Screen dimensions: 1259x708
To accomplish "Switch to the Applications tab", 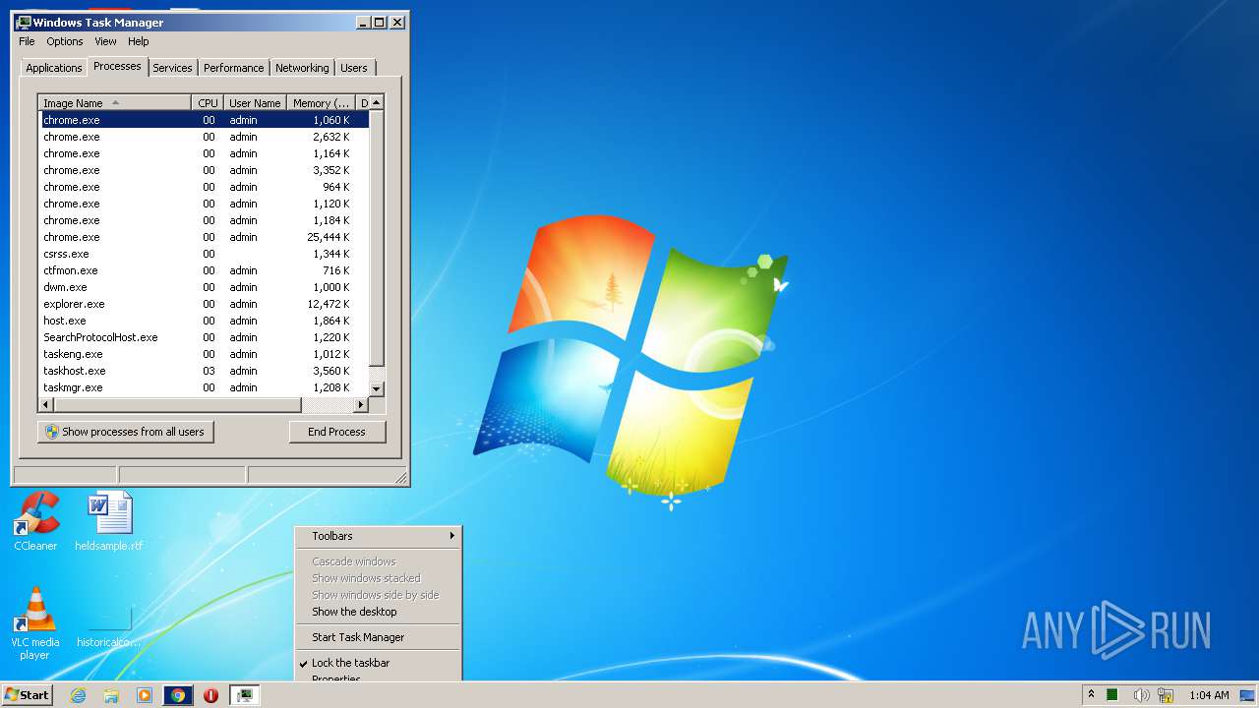I will coord(53,68).
